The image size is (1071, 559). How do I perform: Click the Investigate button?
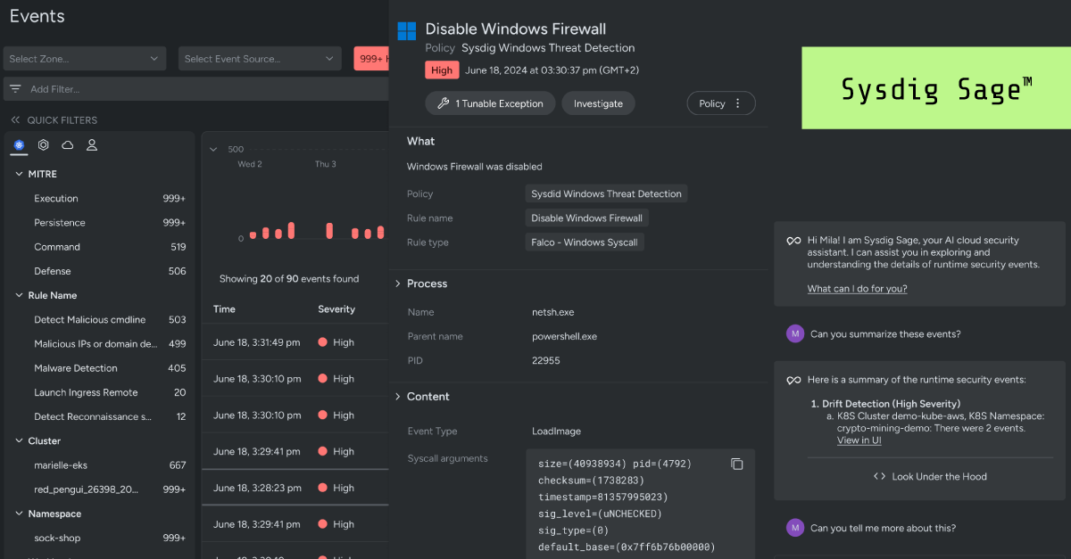pyautogui.click(x=598, y=103)
